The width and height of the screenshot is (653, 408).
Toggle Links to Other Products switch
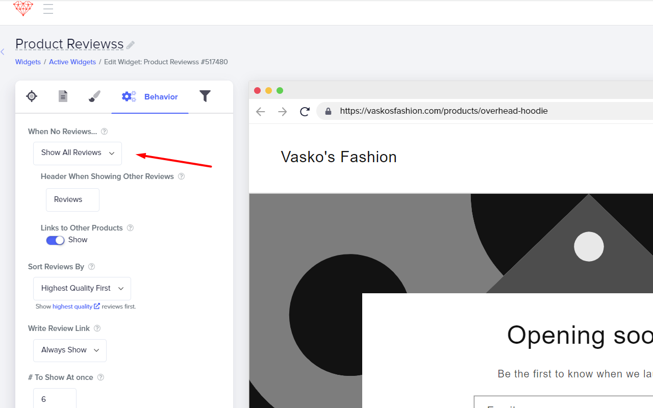tap(56, 240)
